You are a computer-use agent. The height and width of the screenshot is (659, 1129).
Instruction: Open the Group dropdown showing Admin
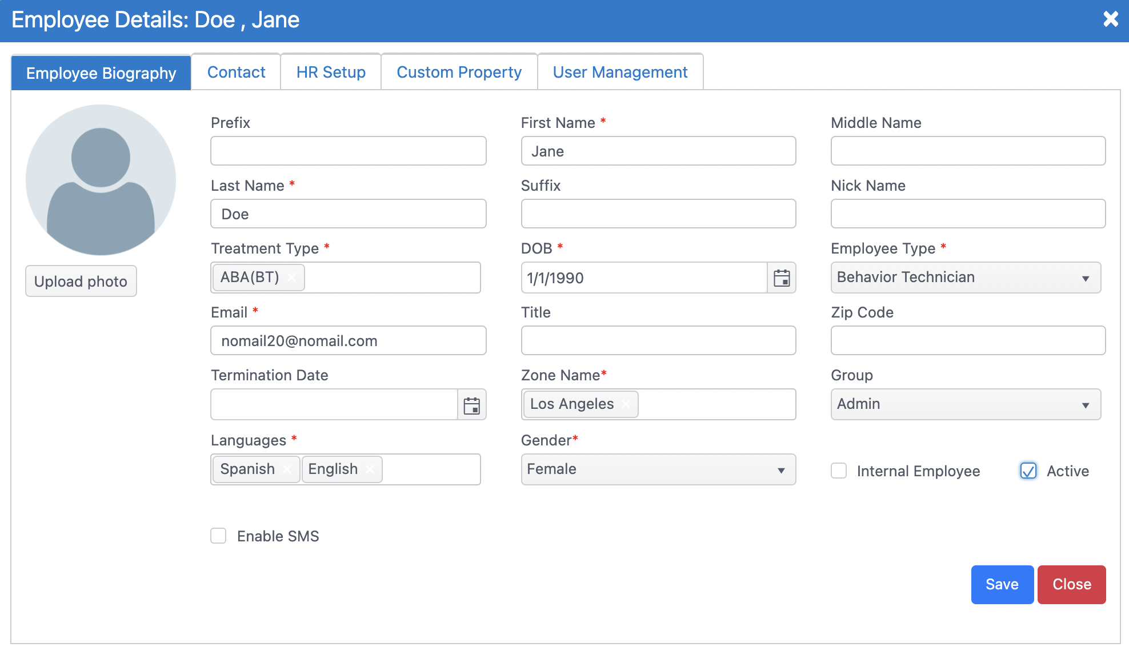[x=966, y=405]
